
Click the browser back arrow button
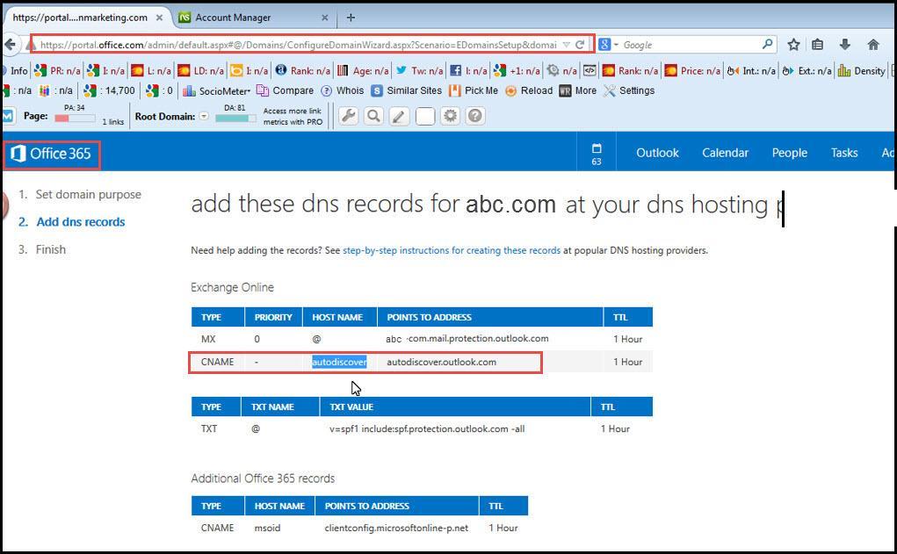(9, 45)
